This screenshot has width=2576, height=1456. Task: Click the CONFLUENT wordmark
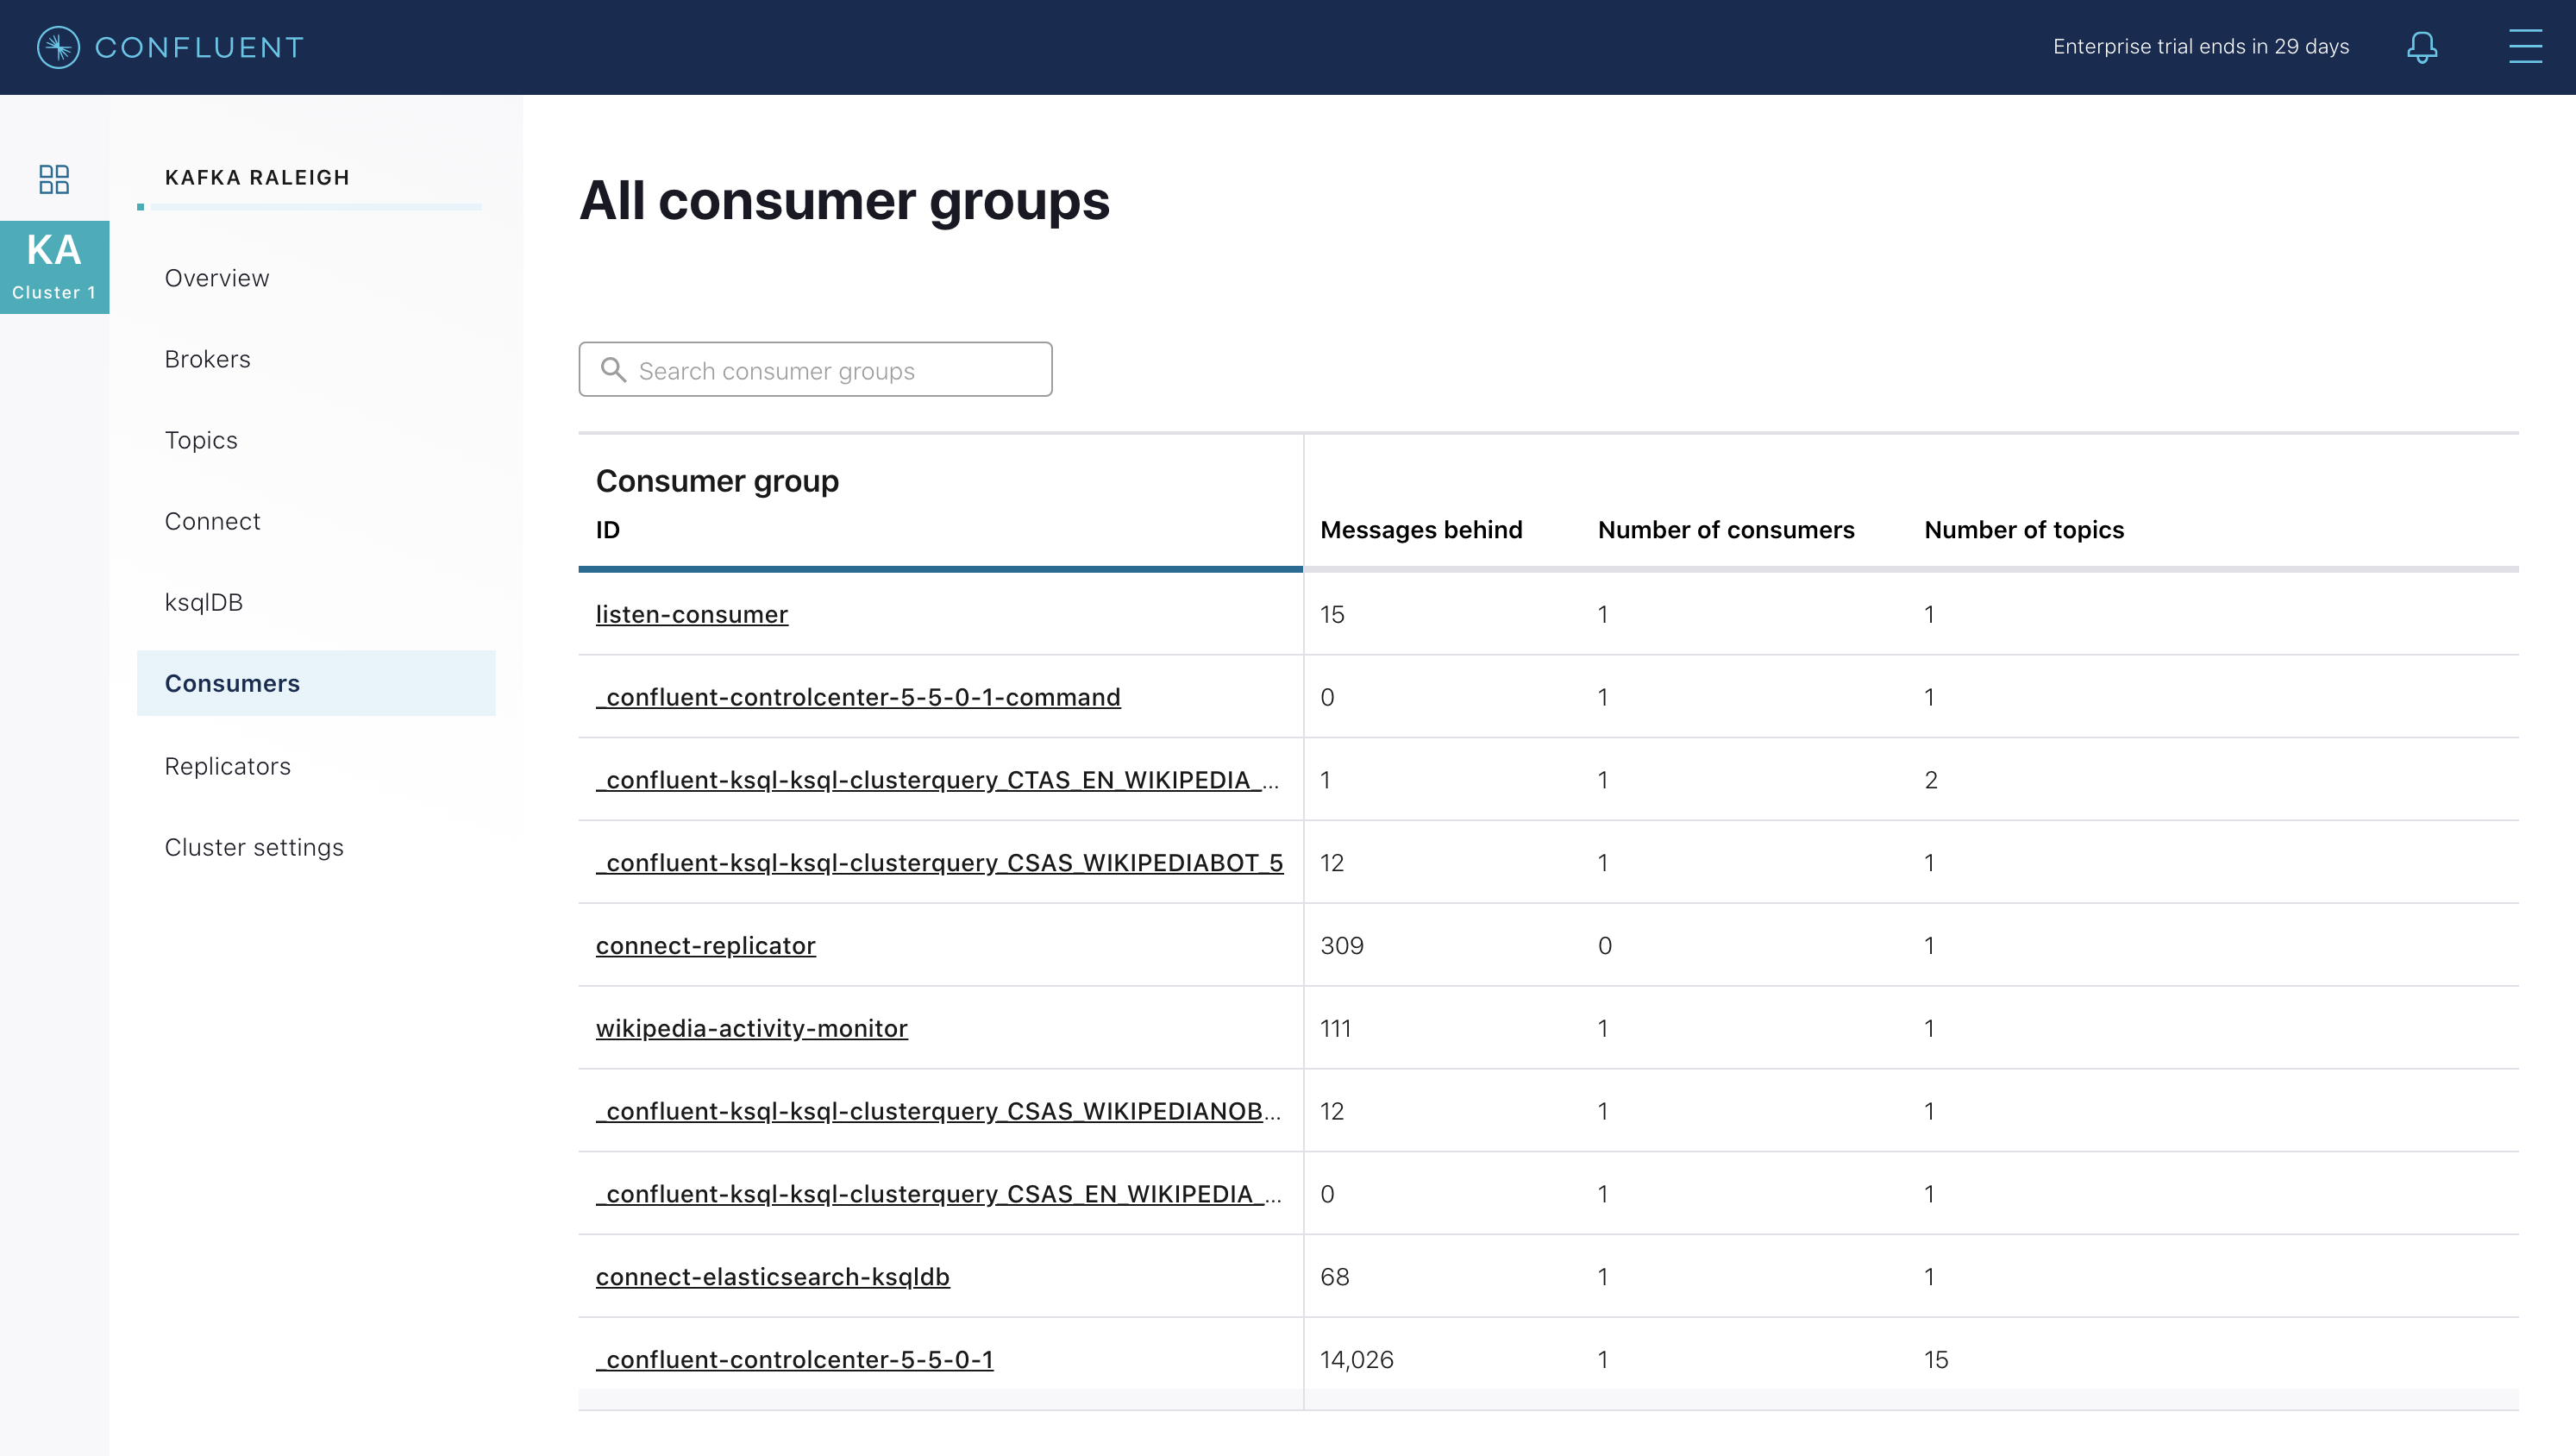(x=199, y=47)
